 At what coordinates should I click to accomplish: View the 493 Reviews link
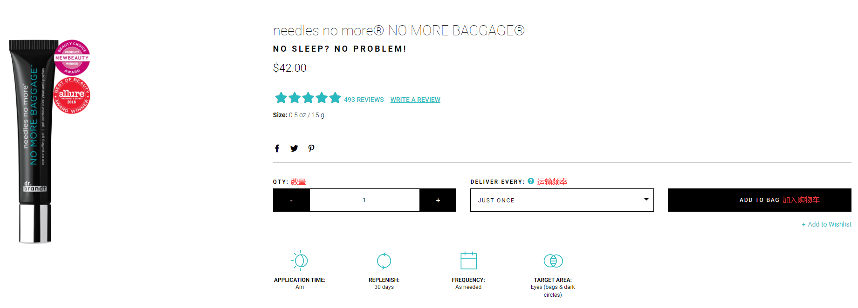(364, 100)
